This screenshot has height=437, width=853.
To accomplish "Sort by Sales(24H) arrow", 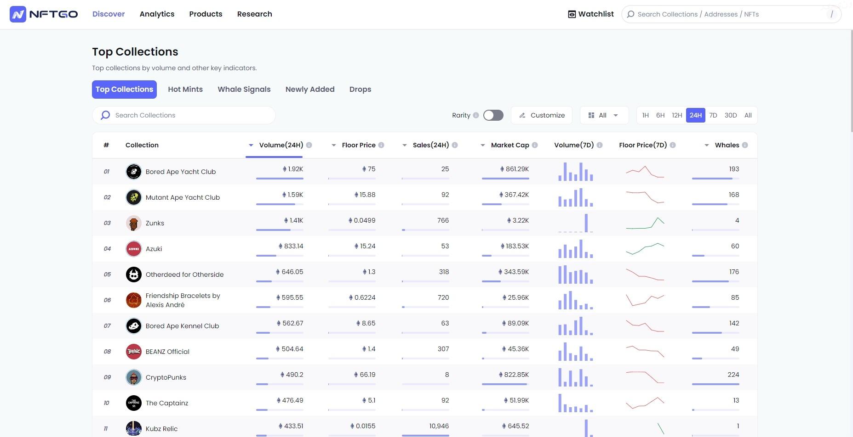I will point(405,145).
